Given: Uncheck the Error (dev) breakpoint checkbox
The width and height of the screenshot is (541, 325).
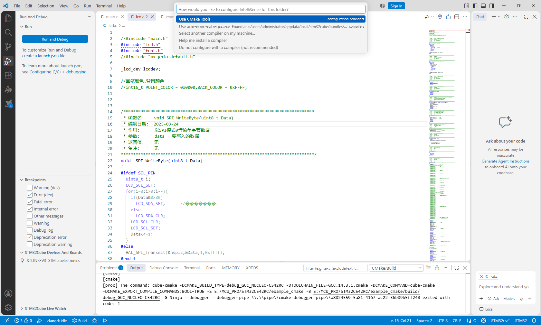Looking at the screenshot, I should (30, 195).
